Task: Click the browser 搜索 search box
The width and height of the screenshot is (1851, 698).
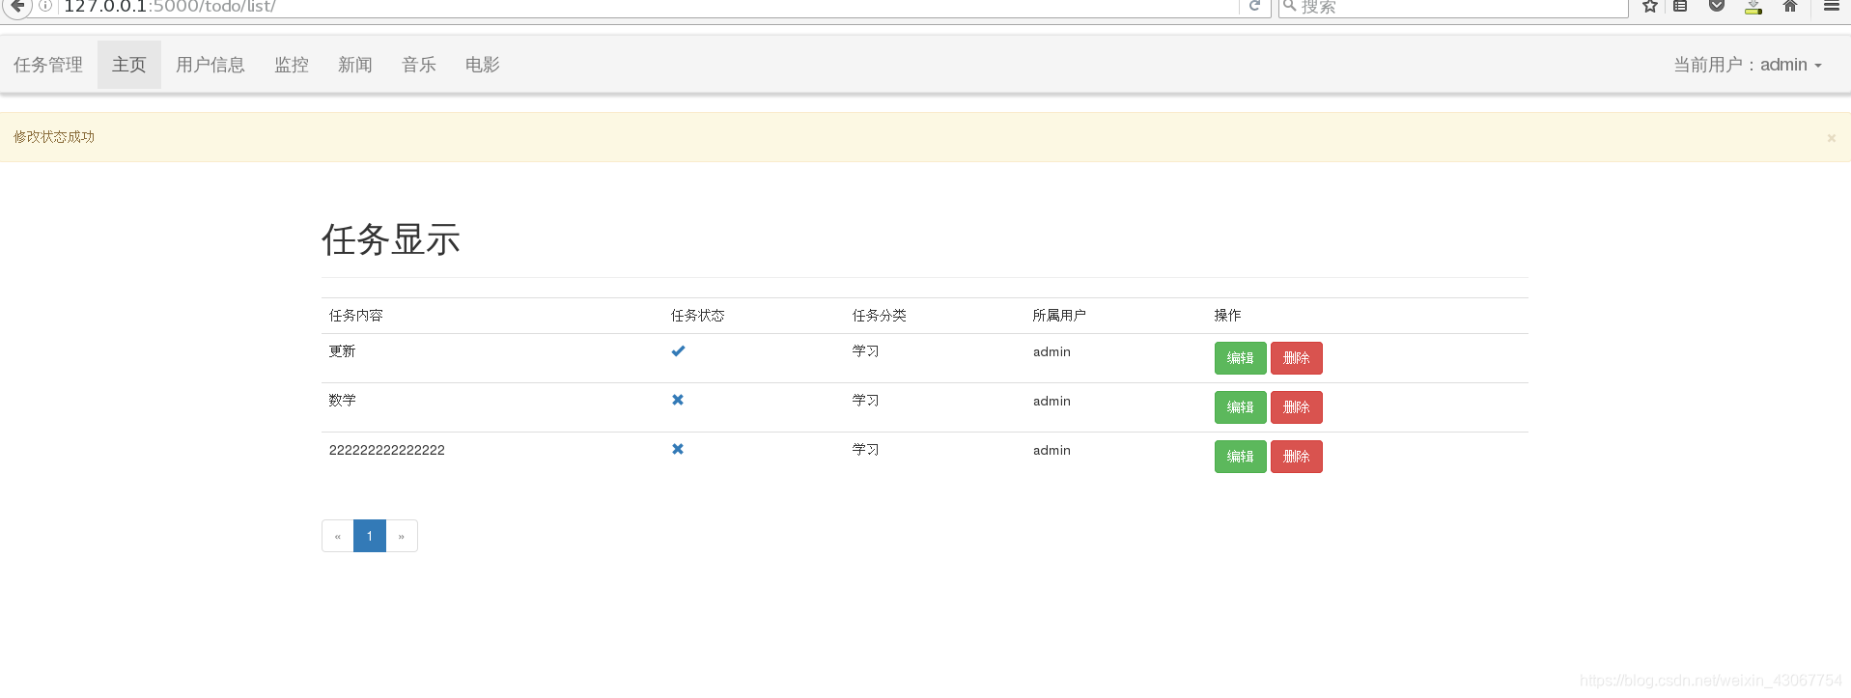Action: coord(1453,7)
